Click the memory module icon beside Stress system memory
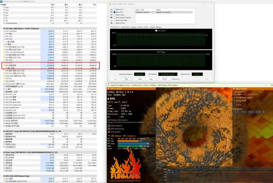Image resolution: width=273 pixels, height=183 pixels. (111, 18)
